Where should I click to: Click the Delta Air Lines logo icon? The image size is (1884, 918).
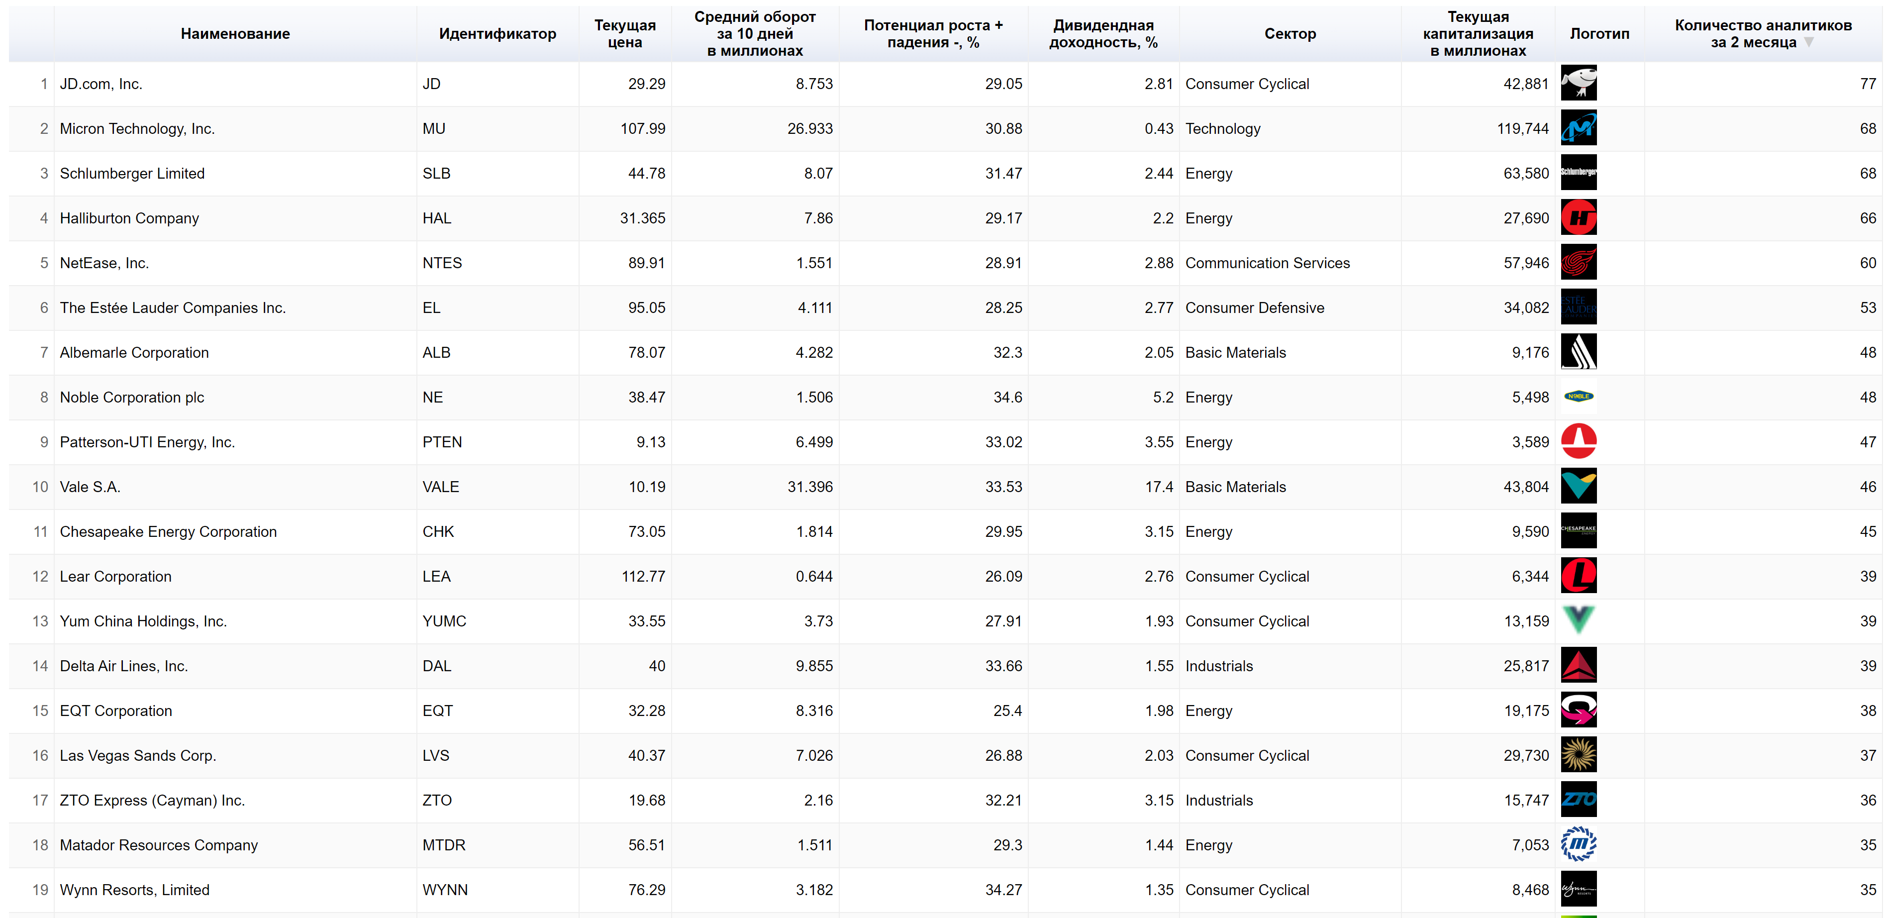1578,666
